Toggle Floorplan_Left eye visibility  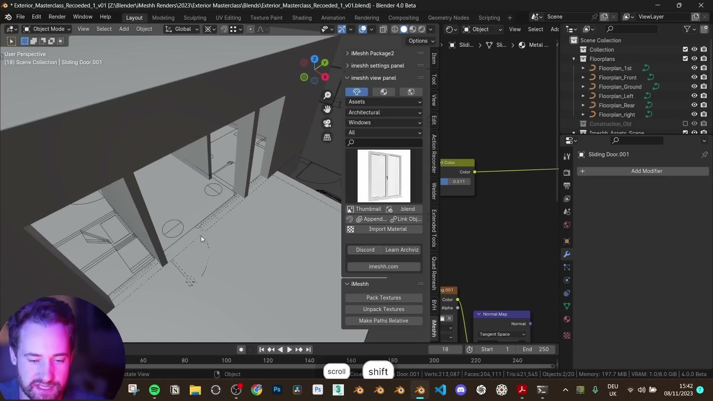click(x=694, y=96)
